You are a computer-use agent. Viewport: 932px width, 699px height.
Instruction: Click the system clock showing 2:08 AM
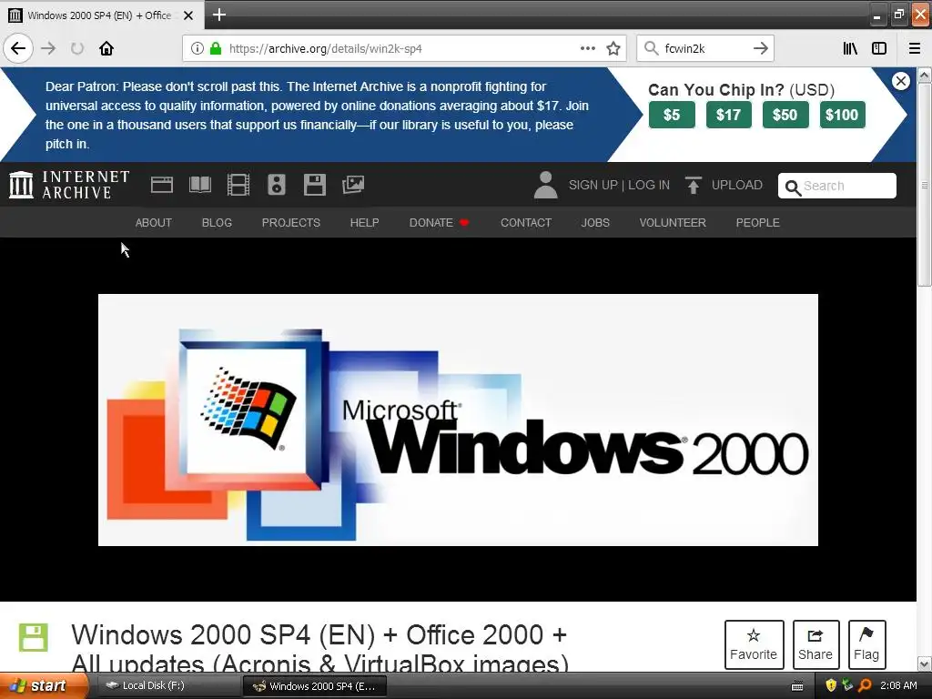(x=898, y=686)
